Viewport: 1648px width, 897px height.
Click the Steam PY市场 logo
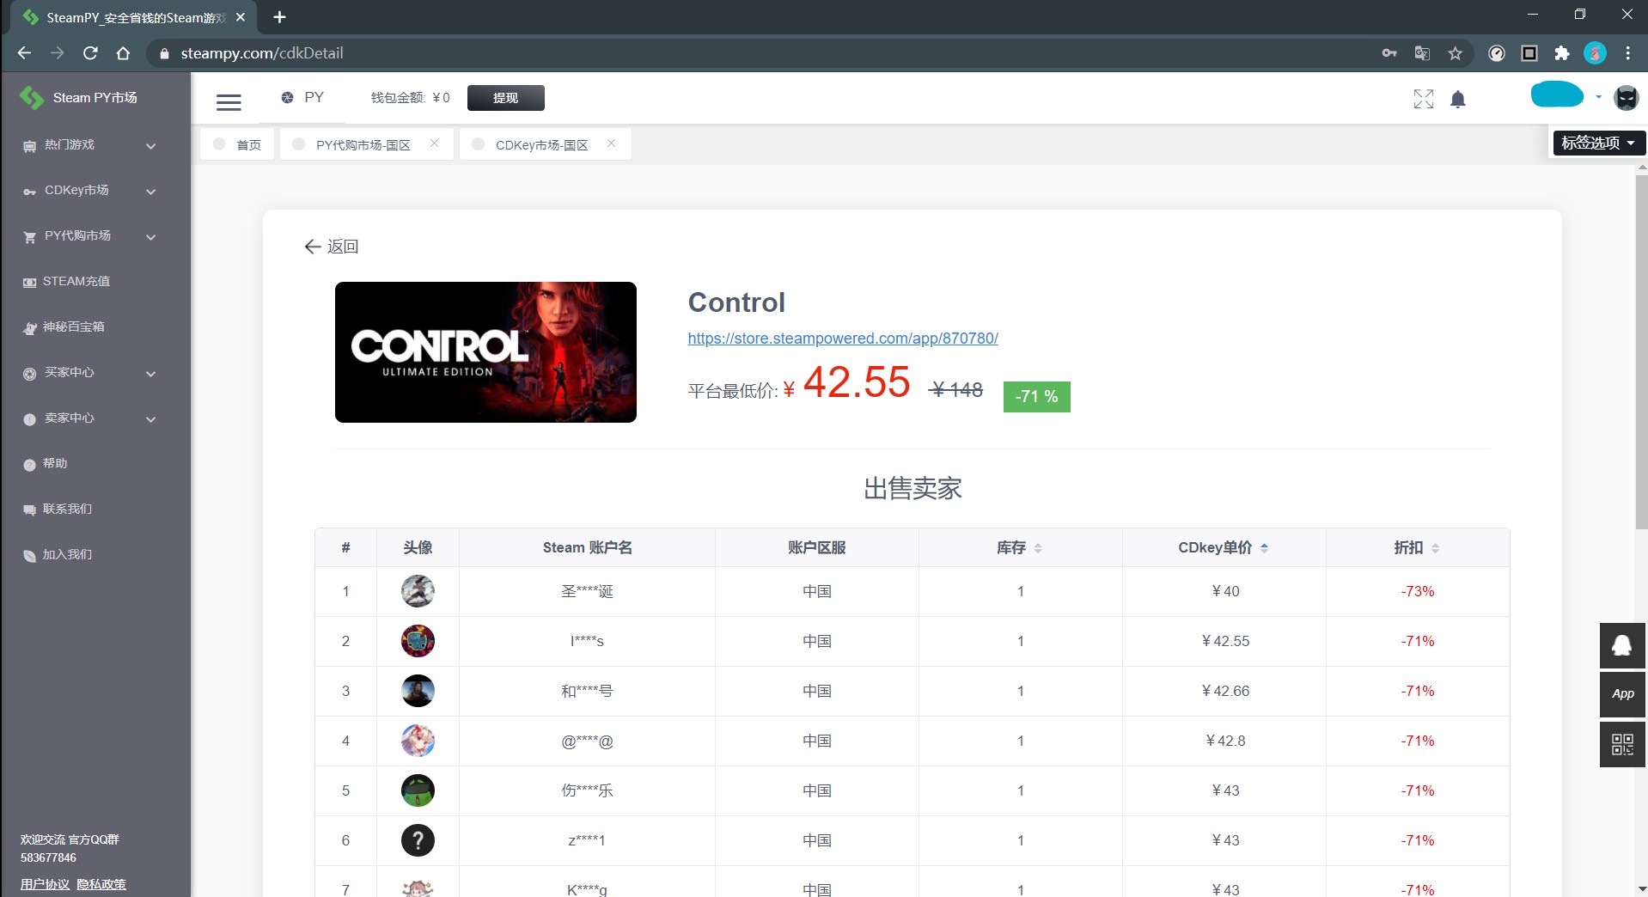(x=79, y=98)
